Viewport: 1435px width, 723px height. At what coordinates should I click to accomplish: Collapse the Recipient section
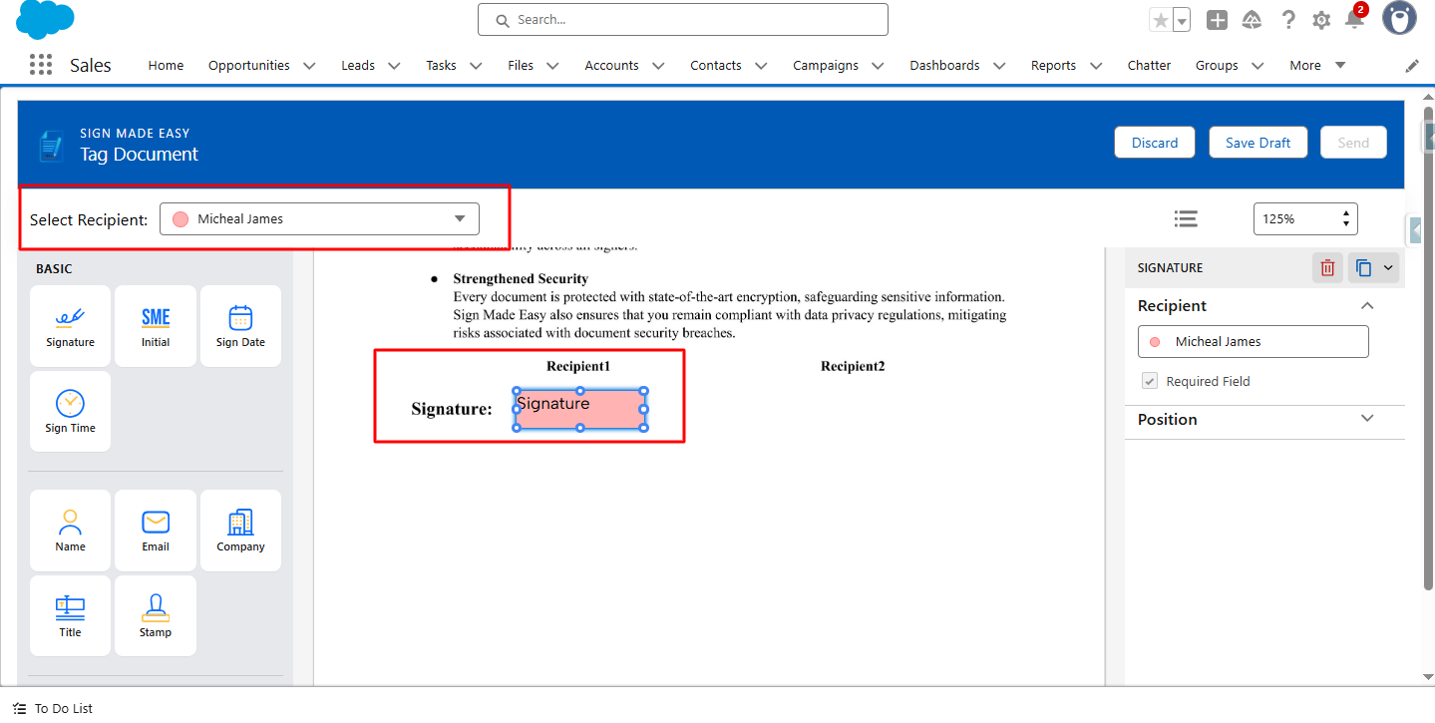pyautogui.click(x=1366, y=306)
